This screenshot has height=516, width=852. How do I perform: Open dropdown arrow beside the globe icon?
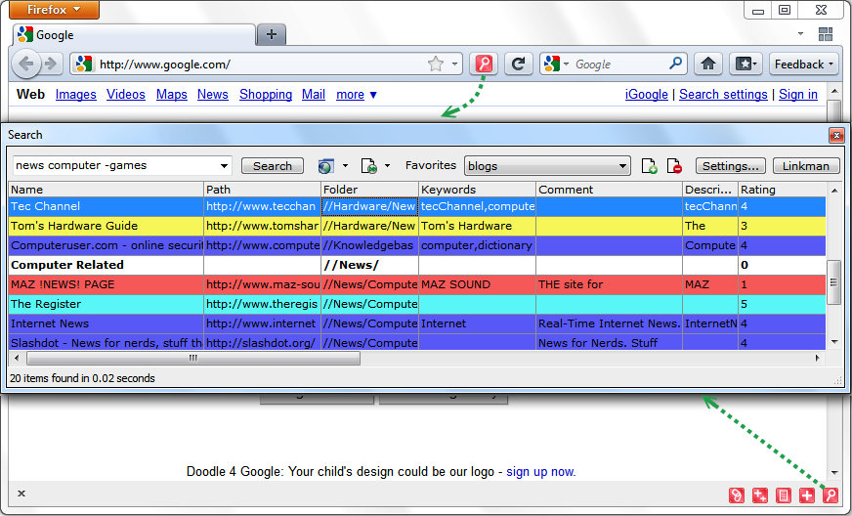pyautogui.click(x=345, y=166)
